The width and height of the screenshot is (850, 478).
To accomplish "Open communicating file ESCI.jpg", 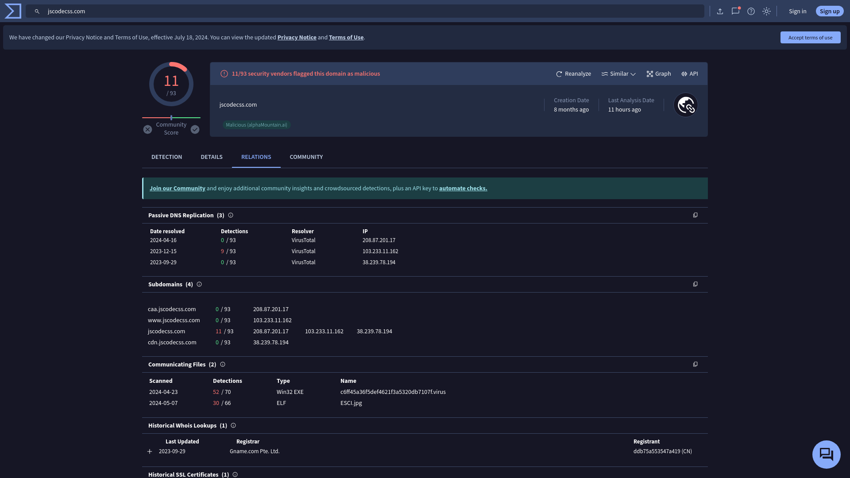I will click(351, 403).
